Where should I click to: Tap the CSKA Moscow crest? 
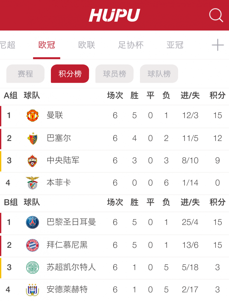pos(33,161)
